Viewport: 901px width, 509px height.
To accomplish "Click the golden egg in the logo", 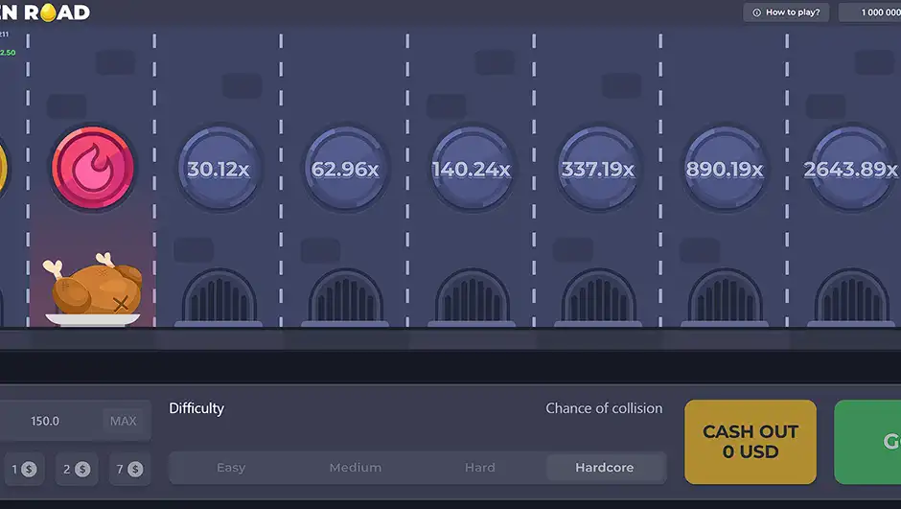I will [x=49, y=12].
